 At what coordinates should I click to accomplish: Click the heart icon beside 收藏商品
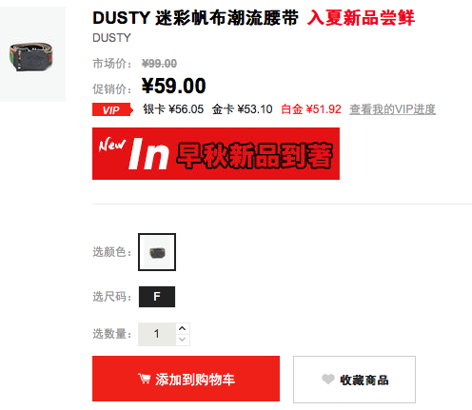tap(328, 379)
